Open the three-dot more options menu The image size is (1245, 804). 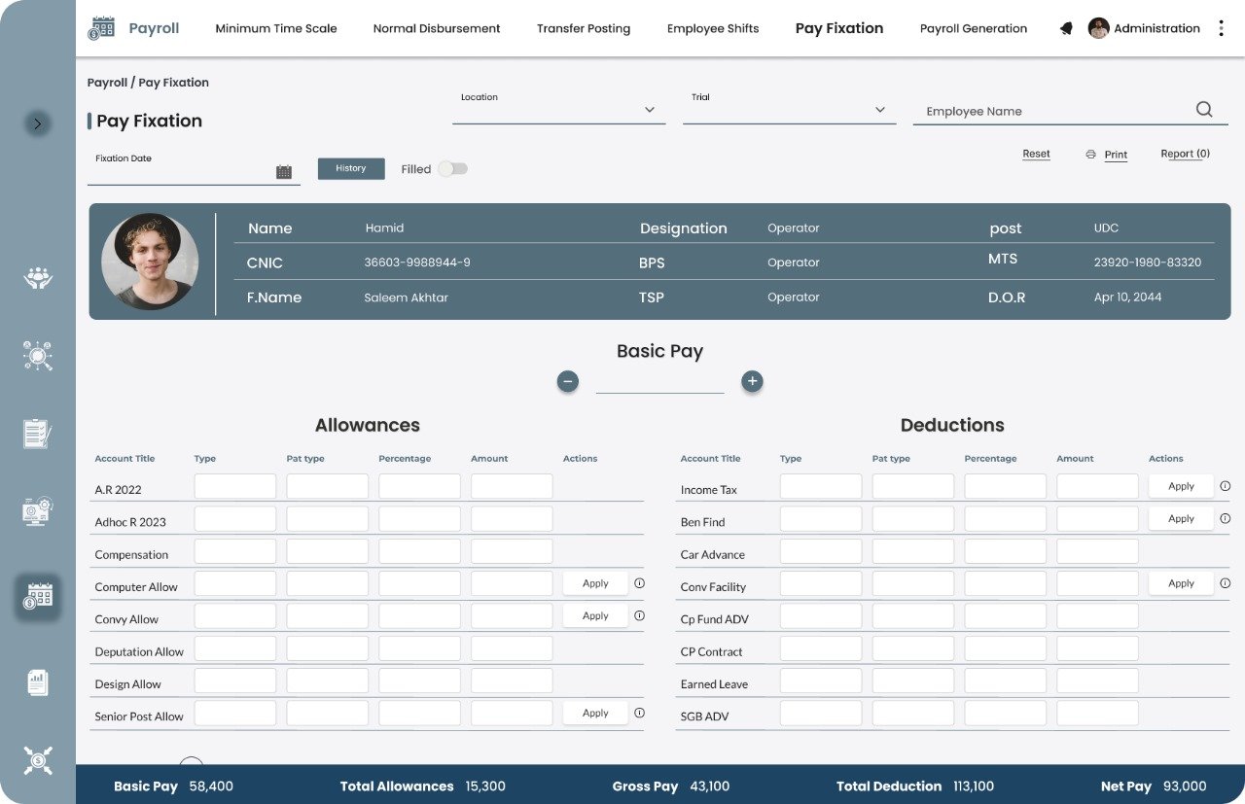(x=1222, y=28)
